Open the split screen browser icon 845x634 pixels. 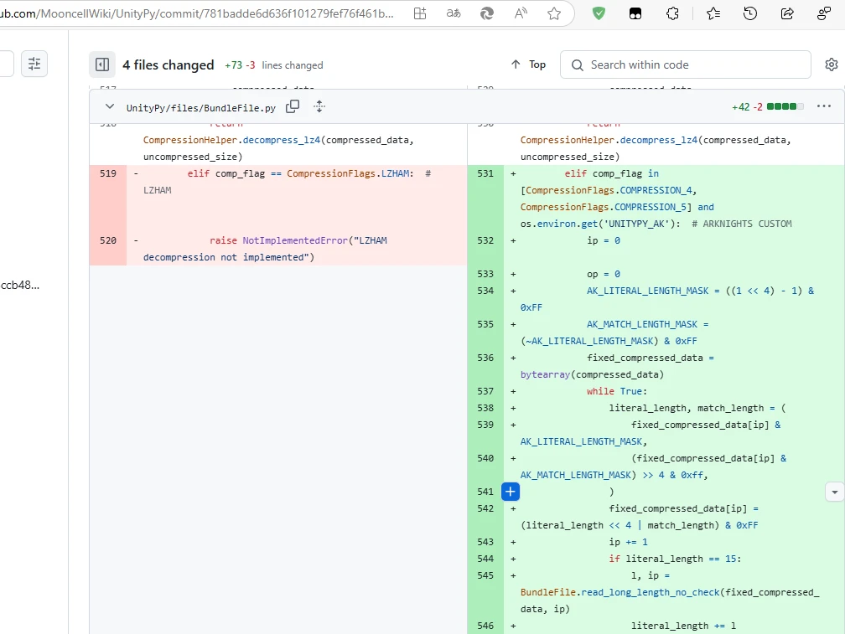[x=420, y=13]
